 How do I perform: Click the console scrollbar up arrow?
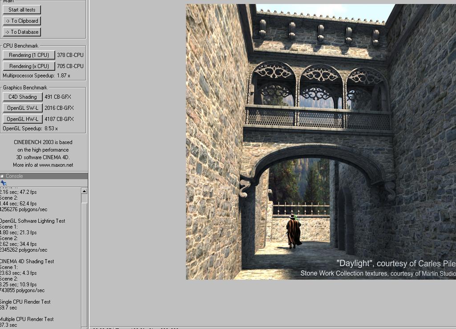(84, 191)
